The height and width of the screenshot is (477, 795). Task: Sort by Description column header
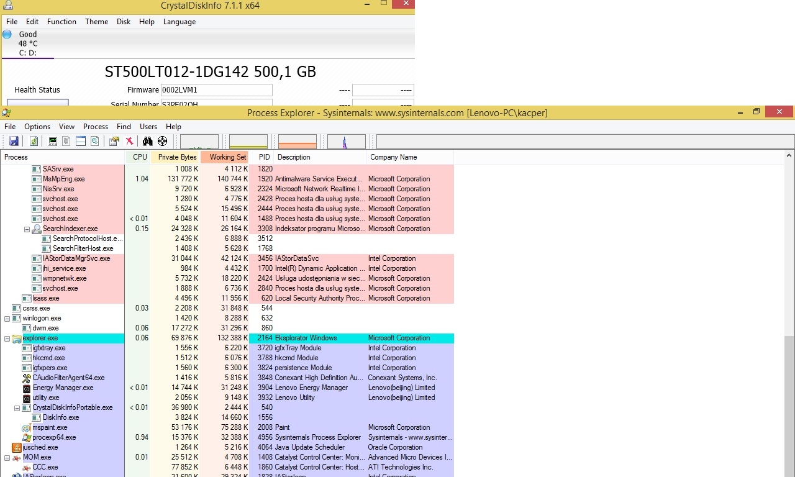click(x=320, y=157)
